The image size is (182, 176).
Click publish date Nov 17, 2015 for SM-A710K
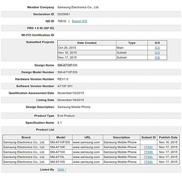pyautogui.click(x=168, y=147)
